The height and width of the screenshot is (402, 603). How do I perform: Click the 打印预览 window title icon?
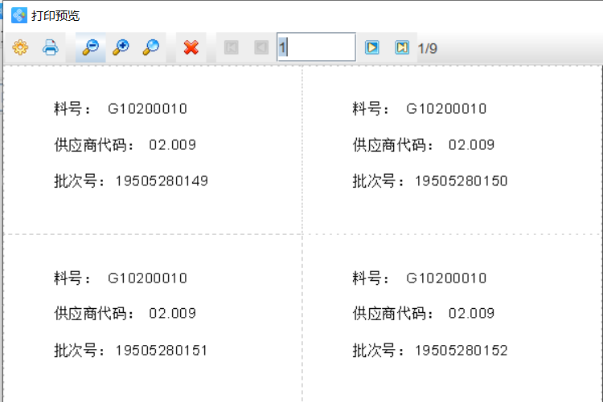click(x=18, y=15)
